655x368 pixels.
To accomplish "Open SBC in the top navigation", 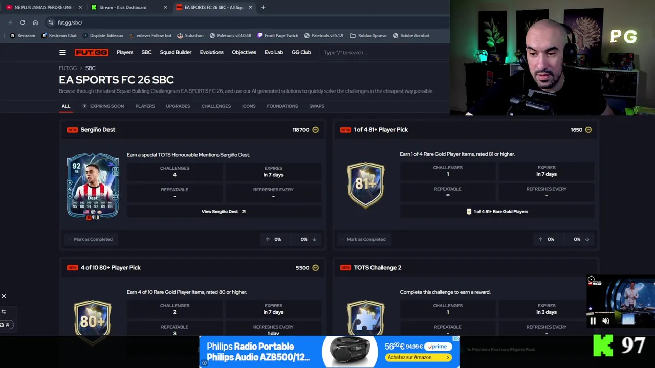I will point(146,52).
